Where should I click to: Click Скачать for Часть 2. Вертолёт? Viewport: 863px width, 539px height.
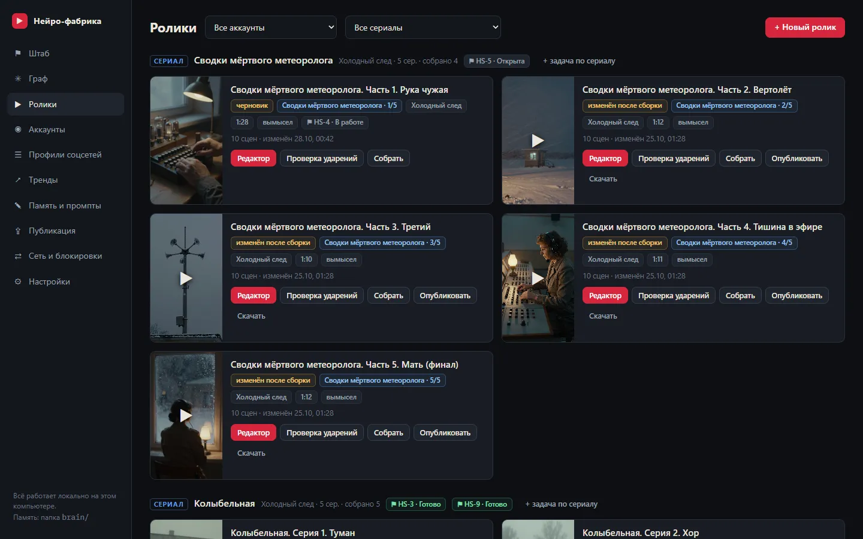click(603, 179)
